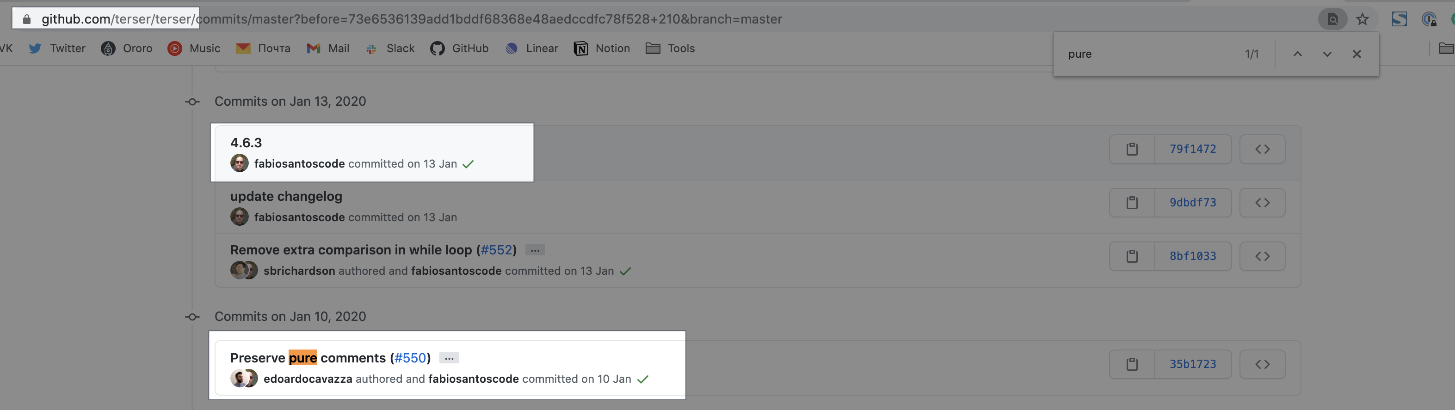
Task: Go to next find result
Action: pyautogui.click(x=1327, y=54)
